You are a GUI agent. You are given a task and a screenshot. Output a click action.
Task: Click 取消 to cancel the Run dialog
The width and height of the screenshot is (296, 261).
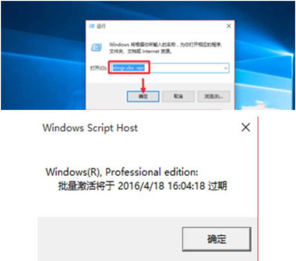click(178, 96)
